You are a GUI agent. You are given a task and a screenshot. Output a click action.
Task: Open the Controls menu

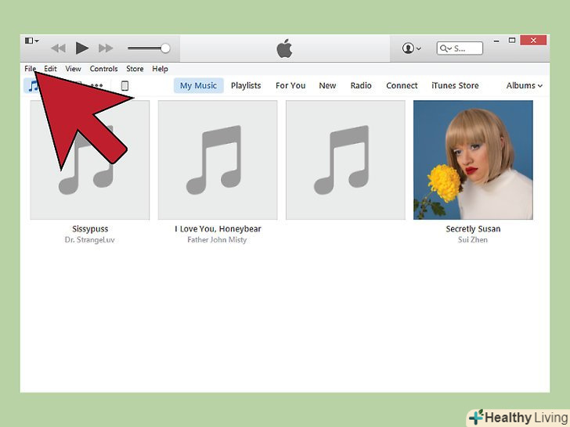[103, 69]
